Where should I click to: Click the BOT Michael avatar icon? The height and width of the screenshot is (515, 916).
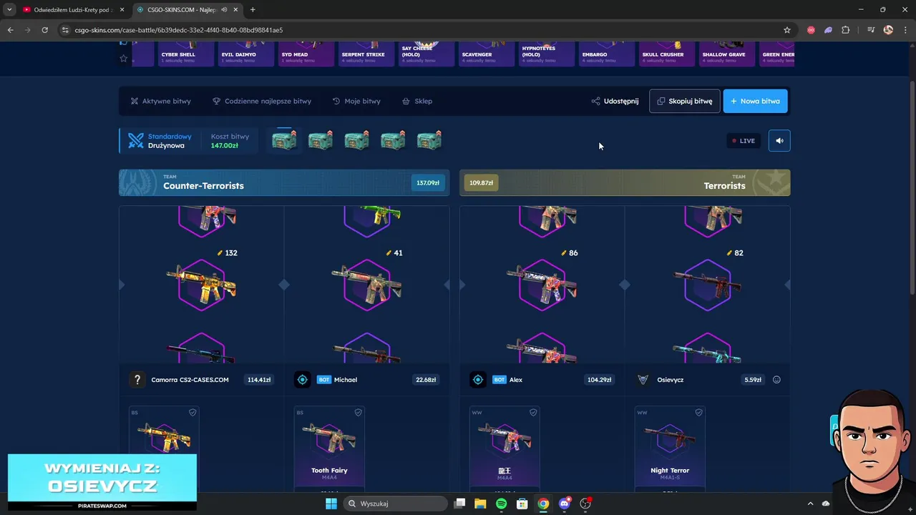click(x=302, y=380)
